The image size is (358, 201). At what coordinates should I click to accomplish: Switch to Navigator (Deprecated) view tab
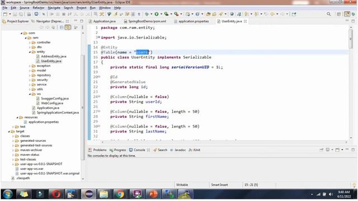tap(50, 21)
